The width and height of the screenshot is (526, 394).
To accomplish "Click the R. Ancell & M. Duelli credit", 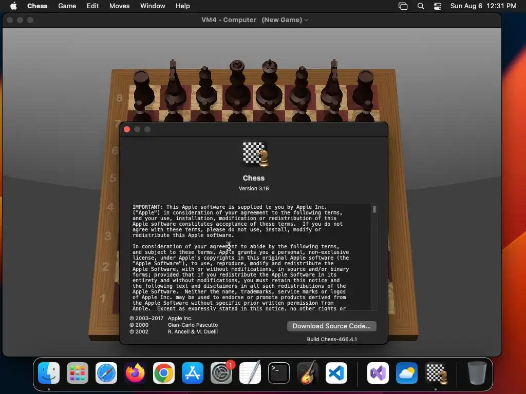I will coord(193,331).
